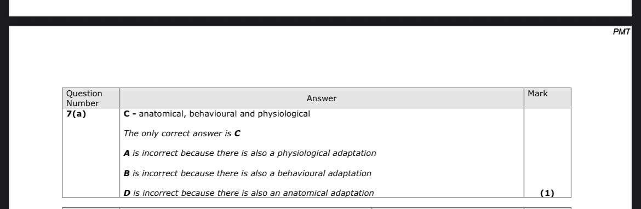The height and width of the screenshot is (209, 641).
Task: Select the 'Question Number' header cell
Action: click(x=91, y=98)
